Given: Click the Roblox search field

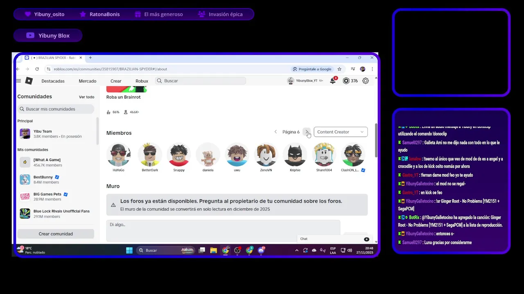Looking at the screenshot, I should pos(201,81).
